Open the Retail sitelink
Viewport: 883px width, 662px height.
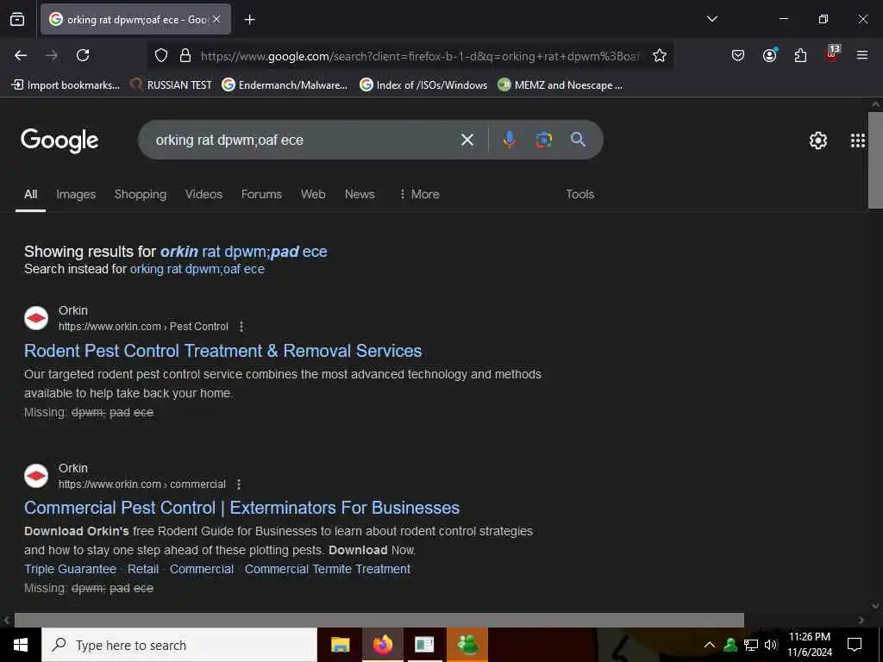(x=143, y=569)
